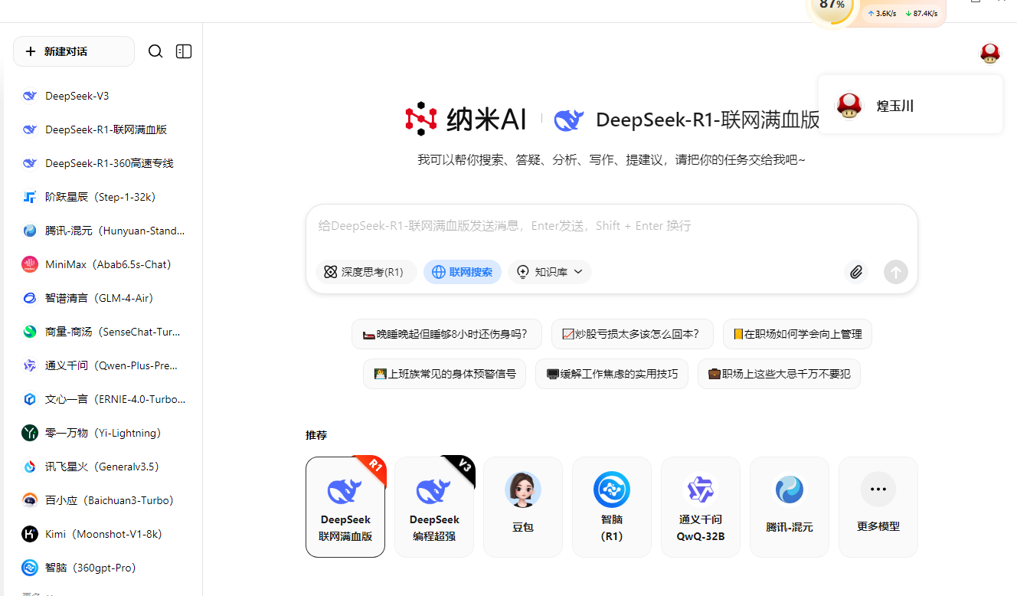Screen dimensions: 1017x596
Task: Open MiniMax (Abab6.5s-Chat) model
Action: [101, 264]
